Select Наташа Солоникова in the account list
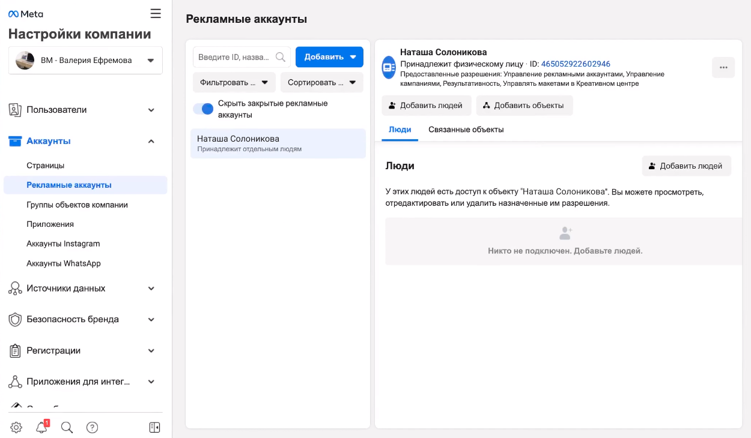This screenshot has width=751, height=438. [278, 143]
